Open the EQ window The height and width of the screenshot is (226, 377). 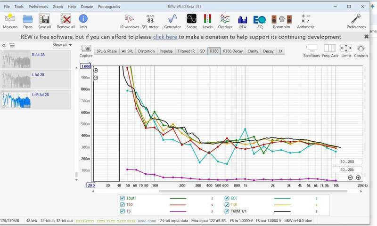pos(260,21)
